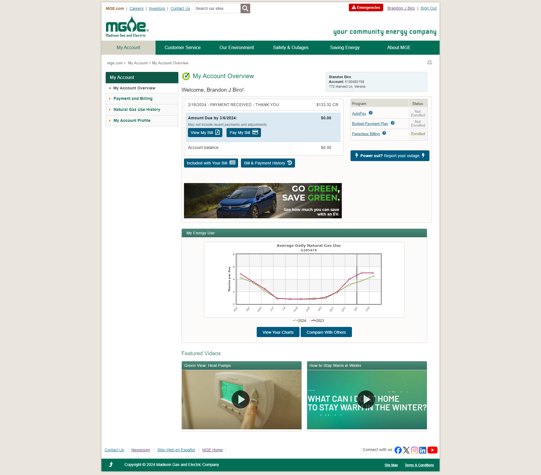Toggle Paperless Billing enrollment status
The image size is (541, 475).
pos(366,134)
